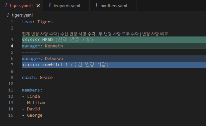206x126 pixels.
Task: Click the 'manager: Kenneth' line
Action: click(x=114, y=46)
